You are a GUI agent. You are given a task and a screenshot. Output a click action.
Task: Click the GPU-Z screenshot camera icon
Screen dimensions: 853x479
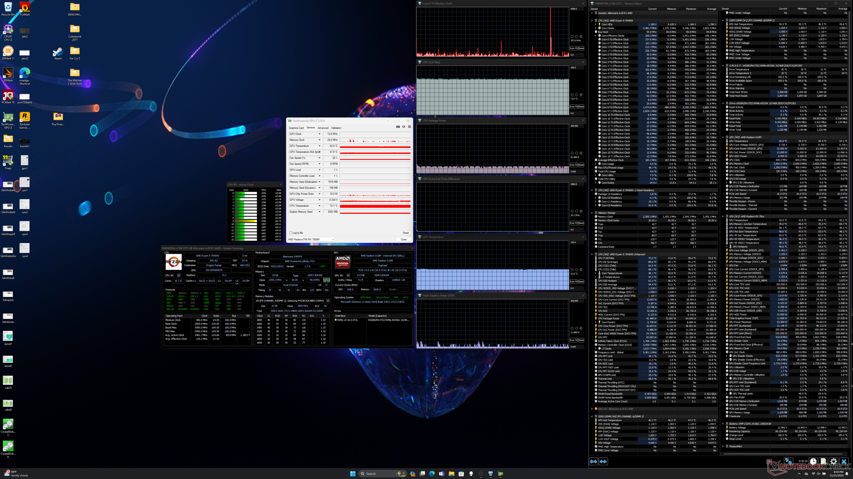click(x=398, y=127)
